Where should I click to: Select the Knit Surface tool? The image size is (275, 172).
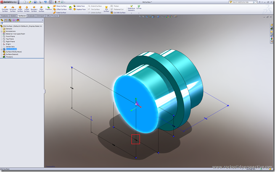tap(106, 9)
